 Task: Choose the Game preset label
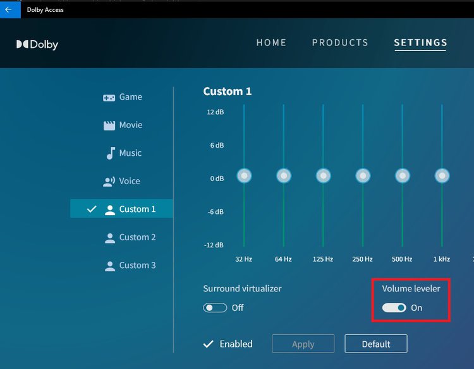(x=131, y=97)
